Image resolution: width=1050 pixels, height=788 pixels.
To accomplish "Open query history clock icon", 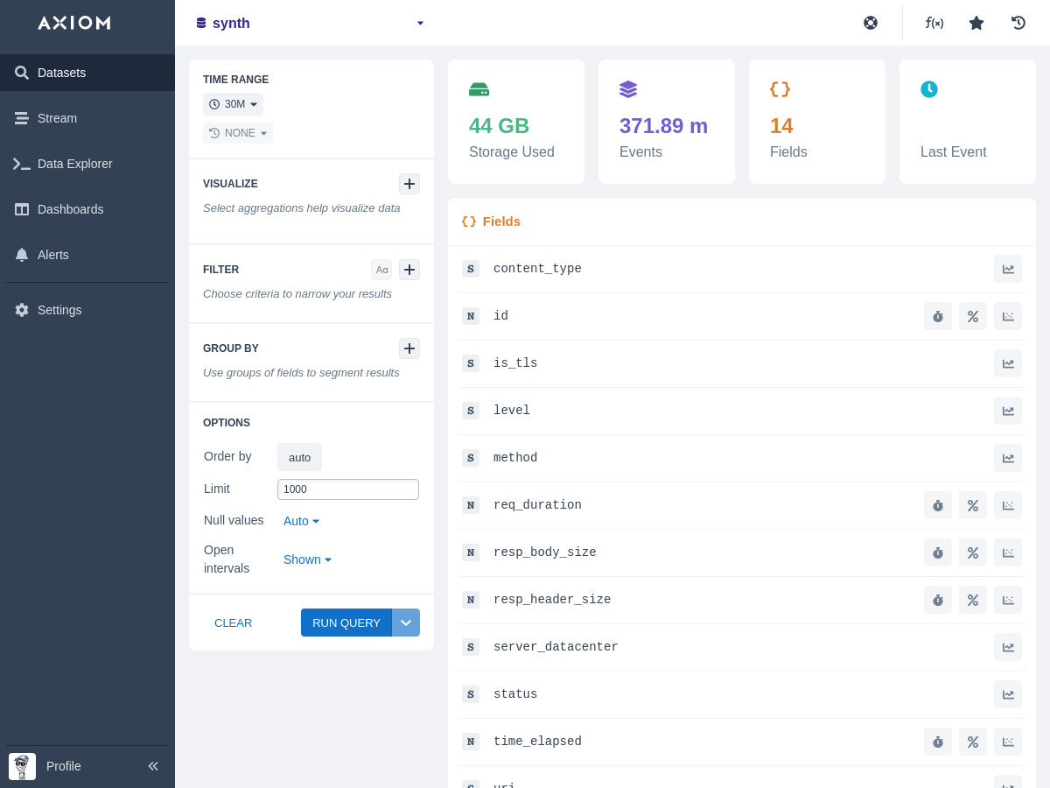I will click(1018, 23).
